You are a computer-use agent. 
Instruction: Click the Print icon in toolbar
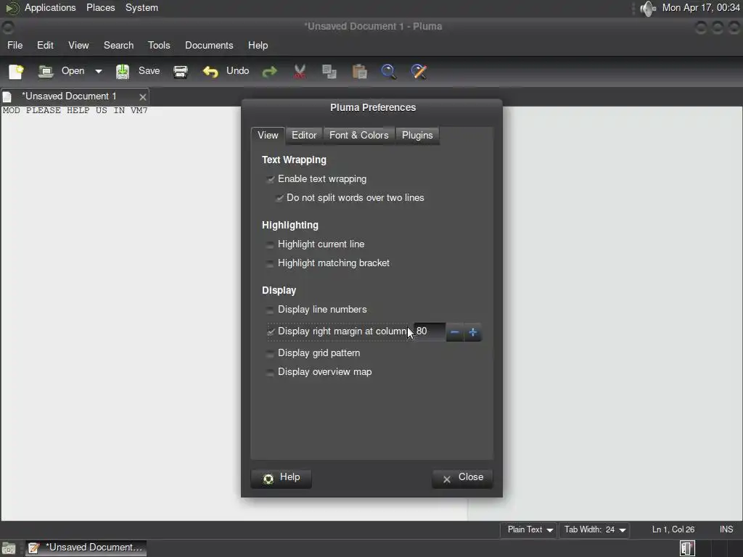pyautogui.click(x=181, y=72)
